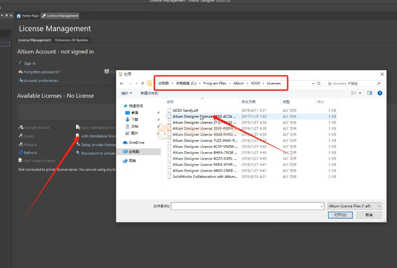Click the Account preferences icon
Viewport: 397px width, 268px height.
[x=20, y=80]
